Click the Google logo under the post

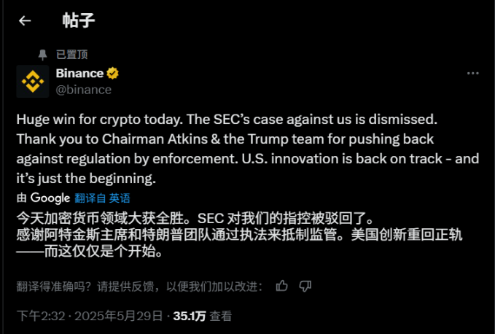pos(50,198)
